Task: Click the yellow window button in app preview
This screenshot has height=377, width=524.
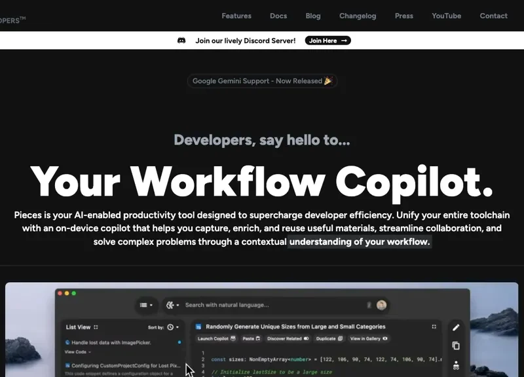Action: click(x=67, y=293)
